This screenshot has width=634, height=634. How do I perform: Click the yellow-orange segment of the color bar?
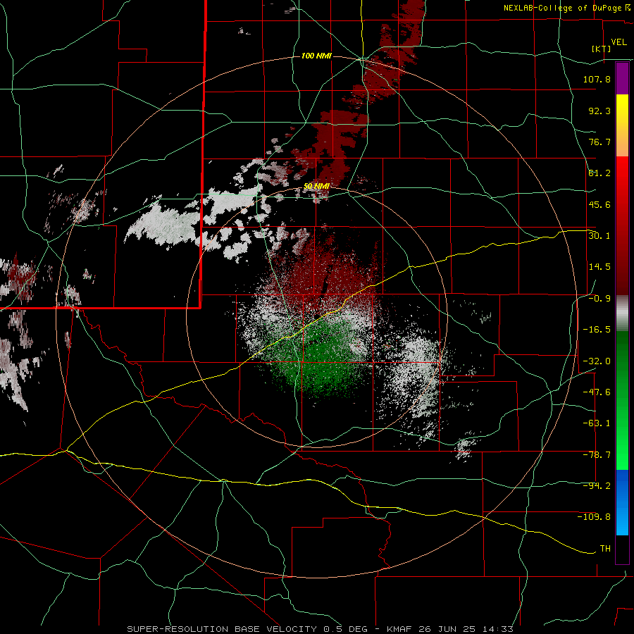coord(622,125)
